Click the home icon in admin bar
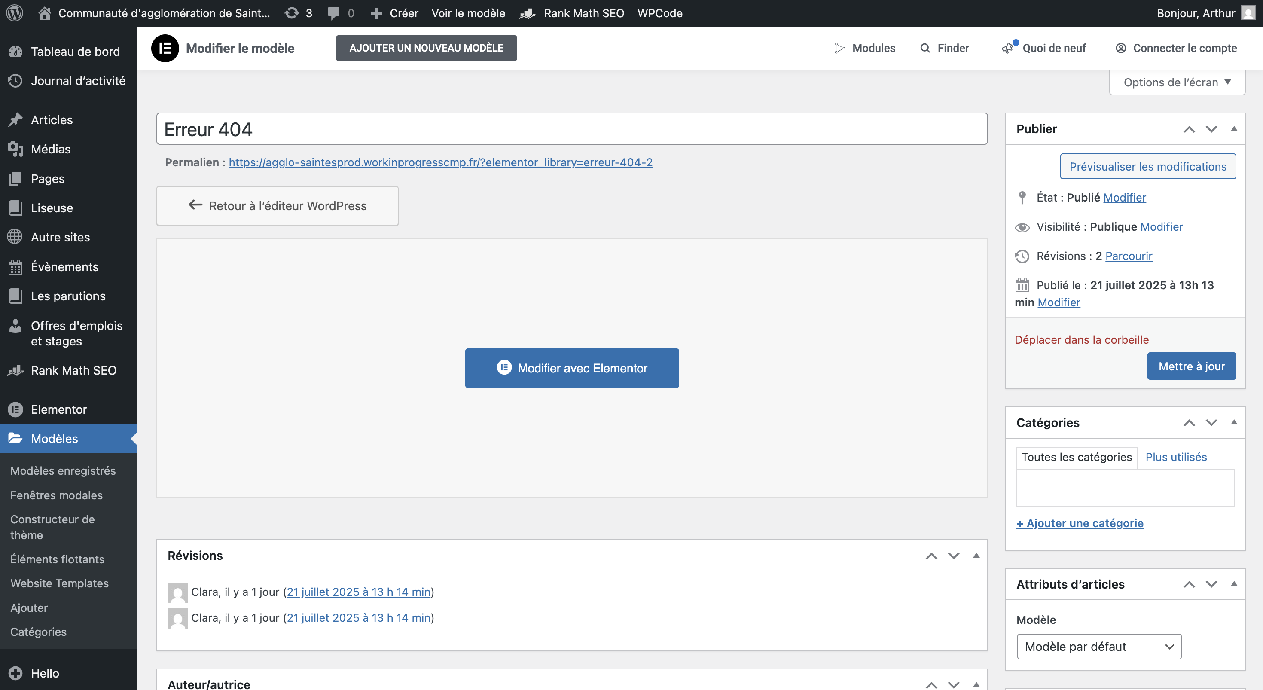This screenshot has height=690, width=1263. point(45,13)
